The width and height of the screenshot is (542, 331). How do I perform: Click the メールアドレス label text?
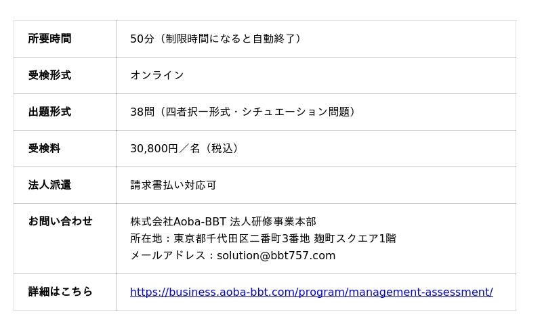click(167, 255)
